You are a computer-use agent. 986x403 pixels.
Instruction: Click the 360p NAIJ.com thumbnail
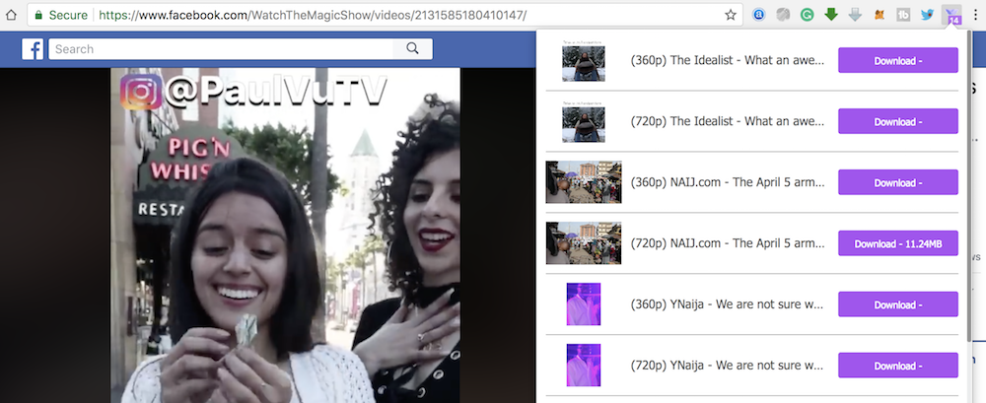point(584,183)
